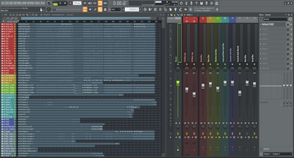Toggle the highlighted typing keyboard to piano icon
This screenshot has height=158, width=294.
[85, 9]
